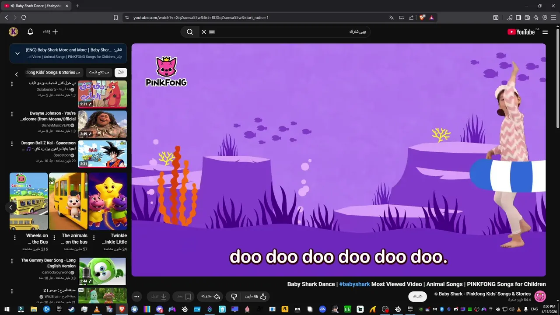Open Baby Shark - Pinkfong channel name link

click(x=485, y=294)
